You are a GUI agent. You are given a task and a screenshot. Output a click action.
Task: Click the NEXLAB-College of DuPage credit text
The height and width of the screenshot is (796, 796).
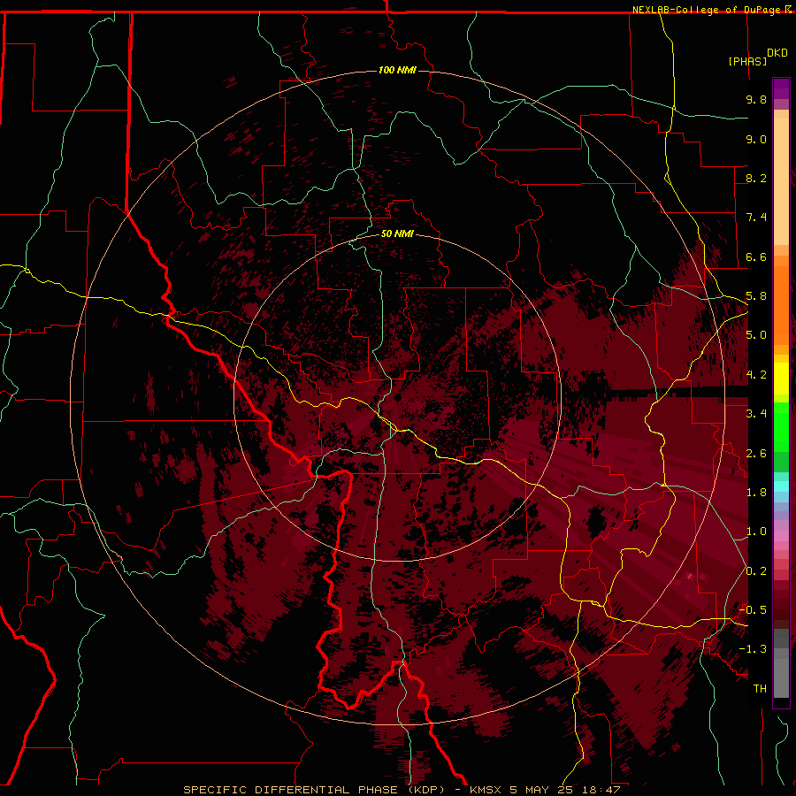point(706,10)
